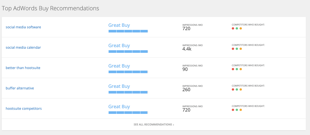Click Great Buy rating bar for buffer alternative
Viewport: 310px width, 135px height.
pos(128,92)
